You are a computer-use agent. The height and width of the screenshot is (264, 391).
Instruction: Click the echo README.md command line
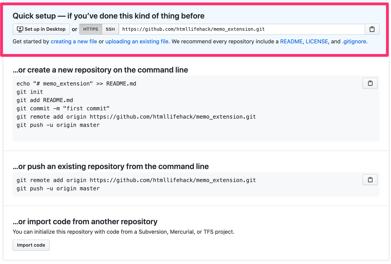76,84
